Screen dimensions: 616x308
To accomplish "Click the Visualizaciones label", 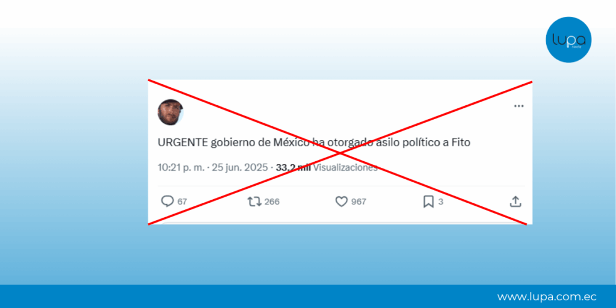I will 345,168.
